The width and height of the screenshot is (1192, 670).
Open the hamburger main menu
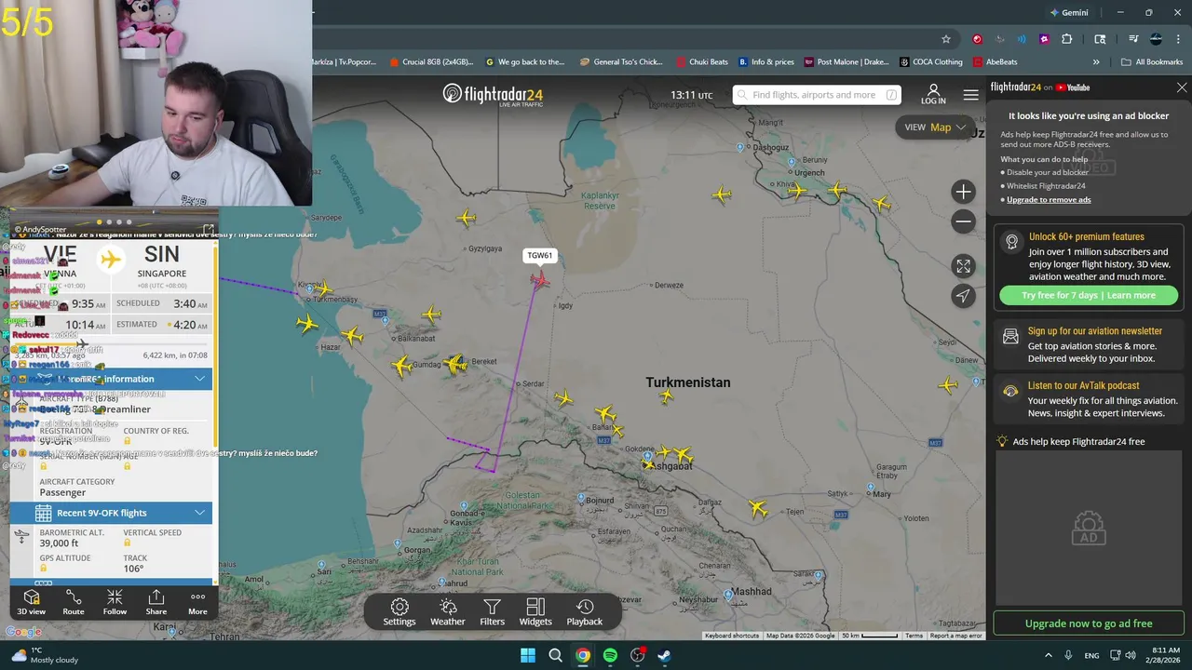[x=971, y=95]
